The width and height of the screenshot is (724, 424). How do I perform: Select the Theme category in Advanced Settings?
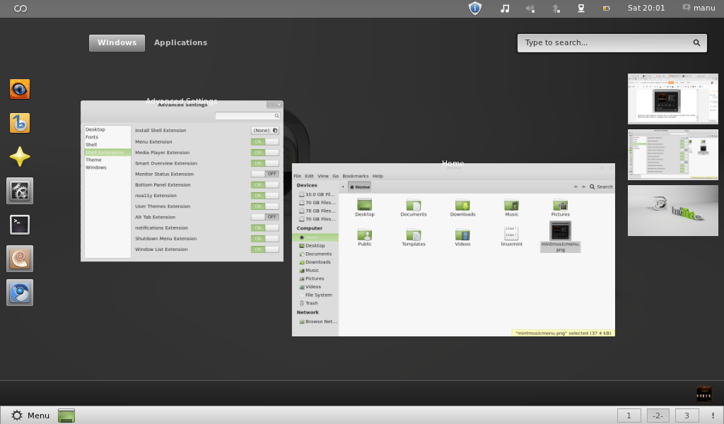93,160
